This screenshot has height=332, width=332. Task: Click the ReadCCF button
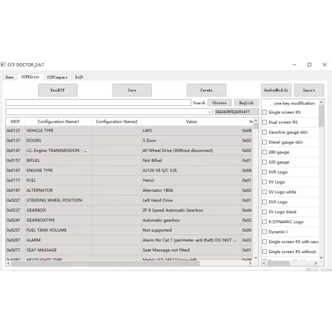point(58,90)
